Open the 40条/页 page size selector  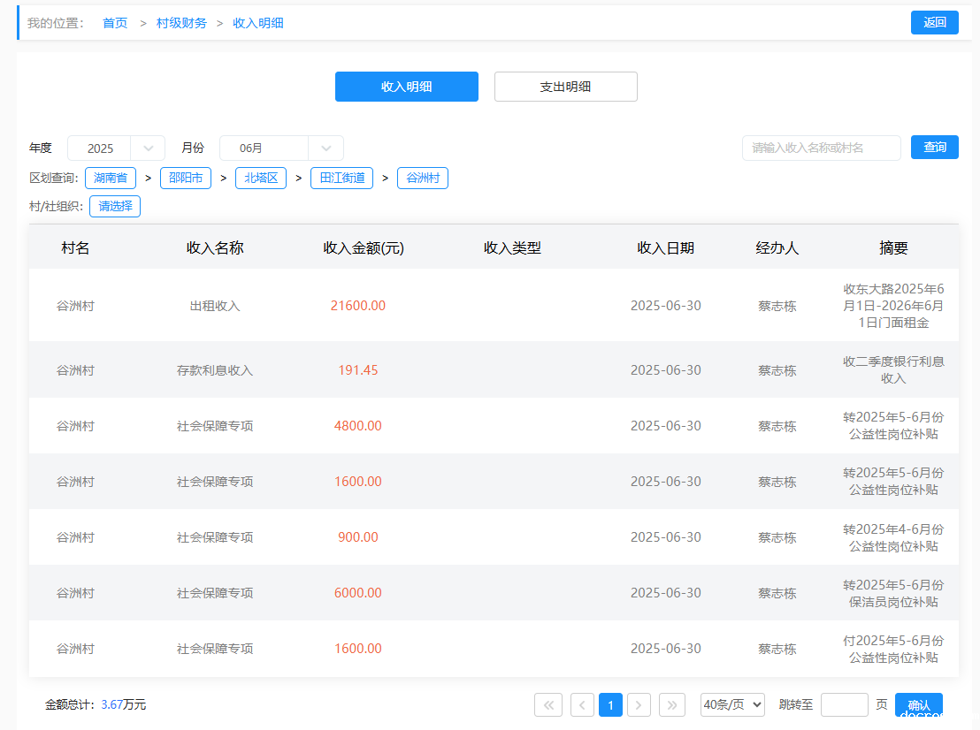click(732, 704)
